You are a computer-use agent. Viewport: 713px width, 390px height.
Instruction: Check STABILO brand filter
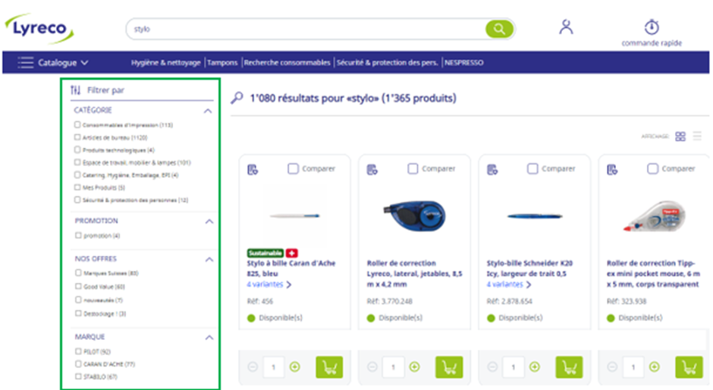(78, 376)
